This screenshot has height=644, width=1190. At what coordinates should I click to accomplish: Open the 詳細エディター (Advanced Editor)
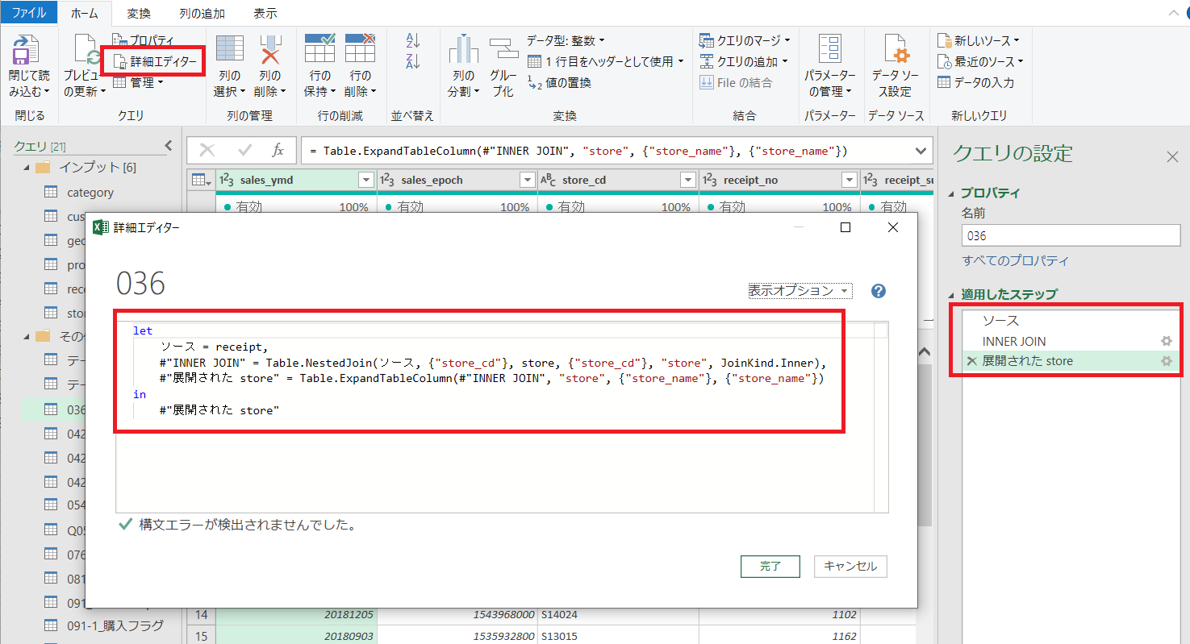[x=153, y=60]
